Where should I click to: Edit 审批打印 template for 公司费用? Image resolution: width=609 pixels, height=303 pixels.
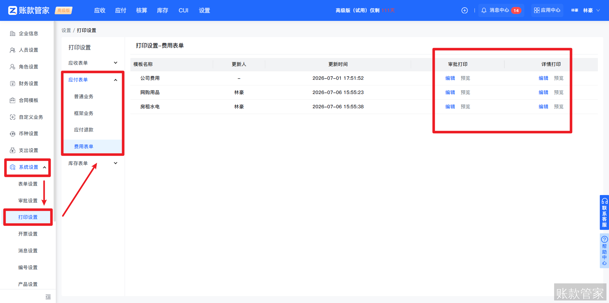[450, 78]
